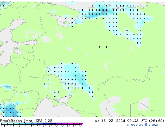Click the 'GFS 0.25' model label
The image size is (165, 127).
[44, 121]
